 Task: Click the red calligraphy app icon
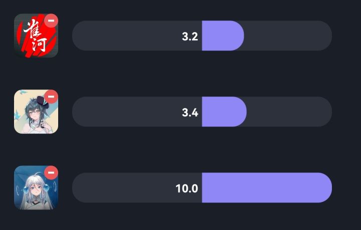coord(34,37)
